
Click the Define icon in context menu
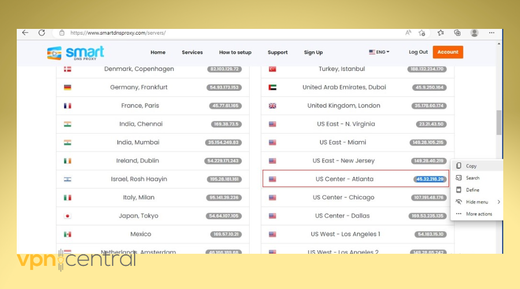click(459, 190)
